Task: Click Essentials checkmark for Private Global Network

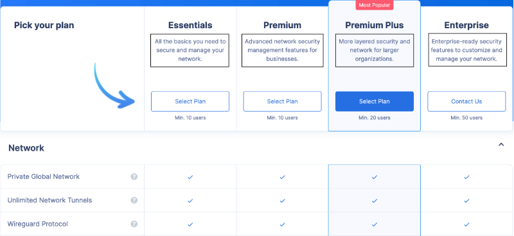Action: pyautogui.click(x=190, y=177)
